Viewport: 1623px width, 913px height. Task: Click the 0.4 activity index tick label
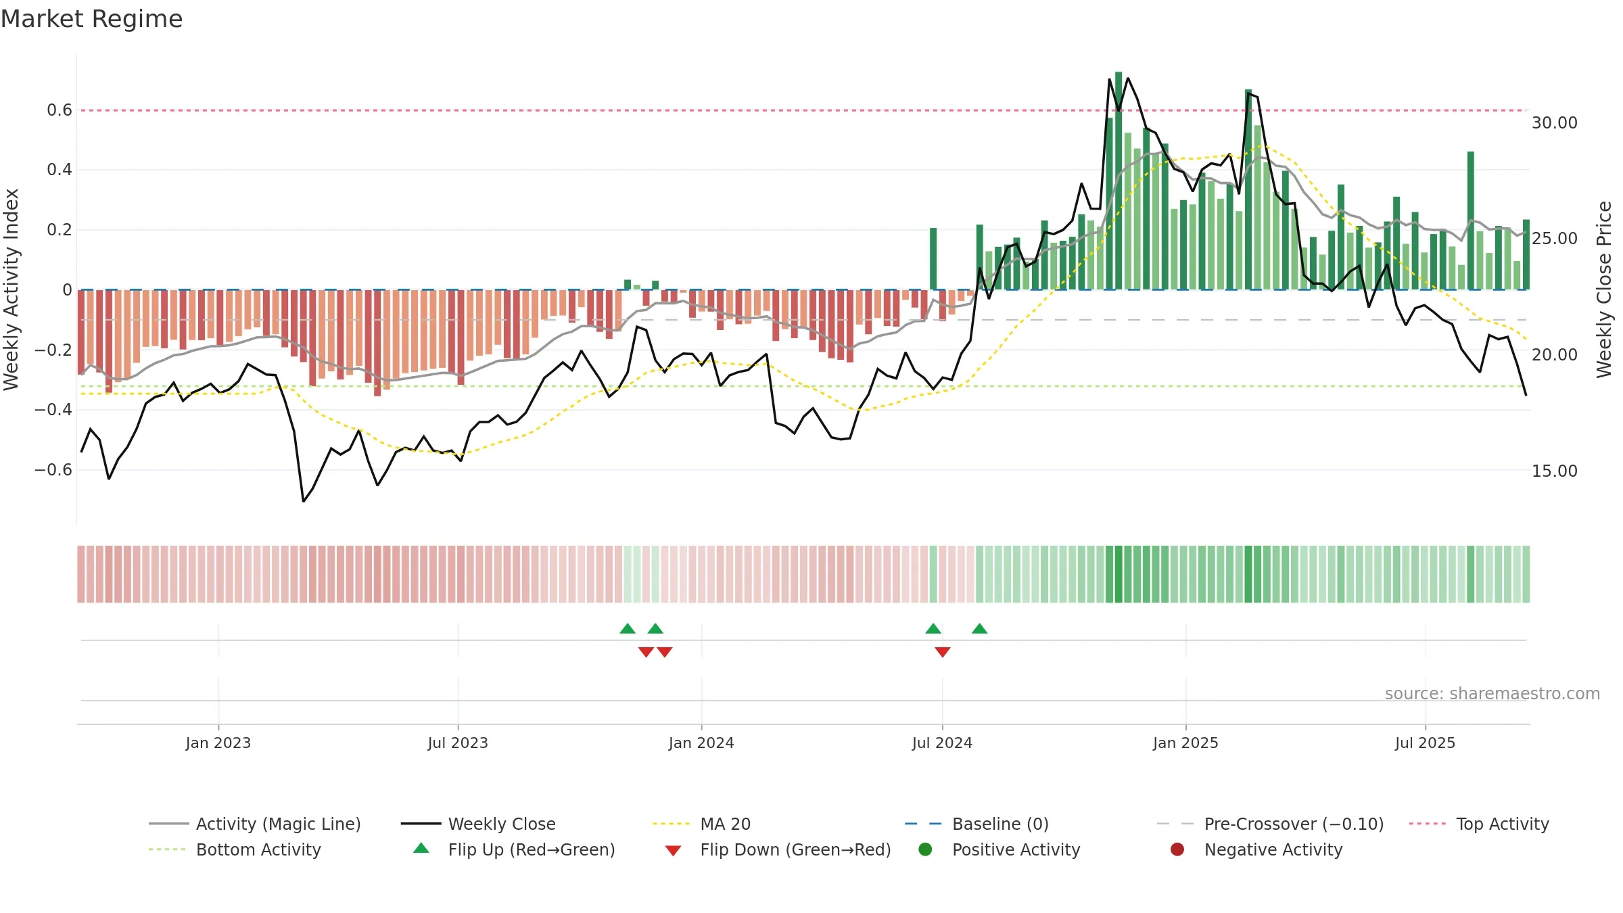coord(60,170)
